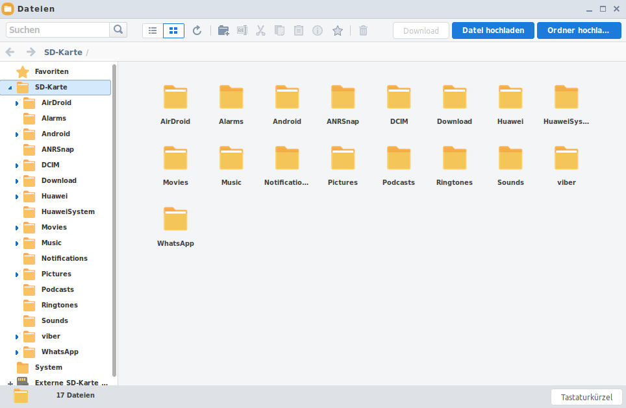626x408 pixels.
Task: Expand viber tree node arrow
Action: (17, 336)
